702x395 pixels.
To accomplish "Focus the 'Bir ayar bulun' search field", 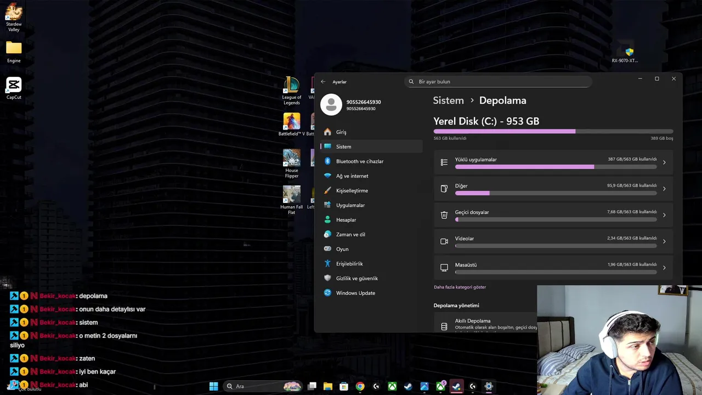I will (499, 82).
